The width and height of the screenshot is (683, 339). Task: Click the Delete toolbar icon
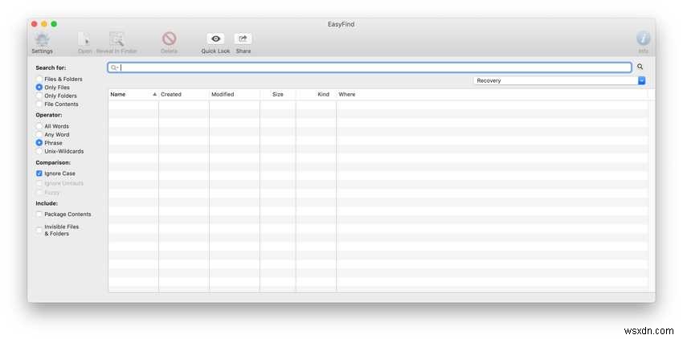click(x=169, y=39)
